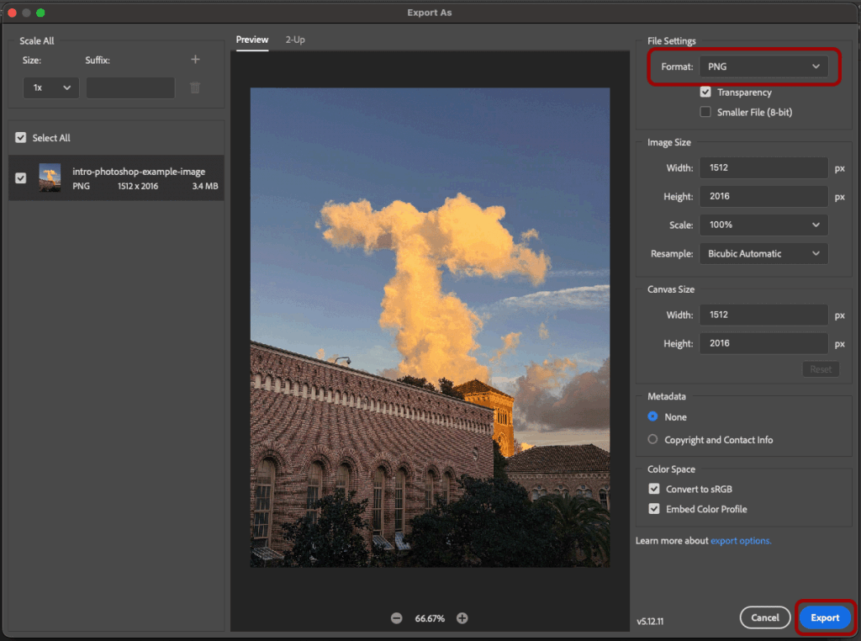Open the export options link
The image size is (861, 641).
click(x=741, y=541)
